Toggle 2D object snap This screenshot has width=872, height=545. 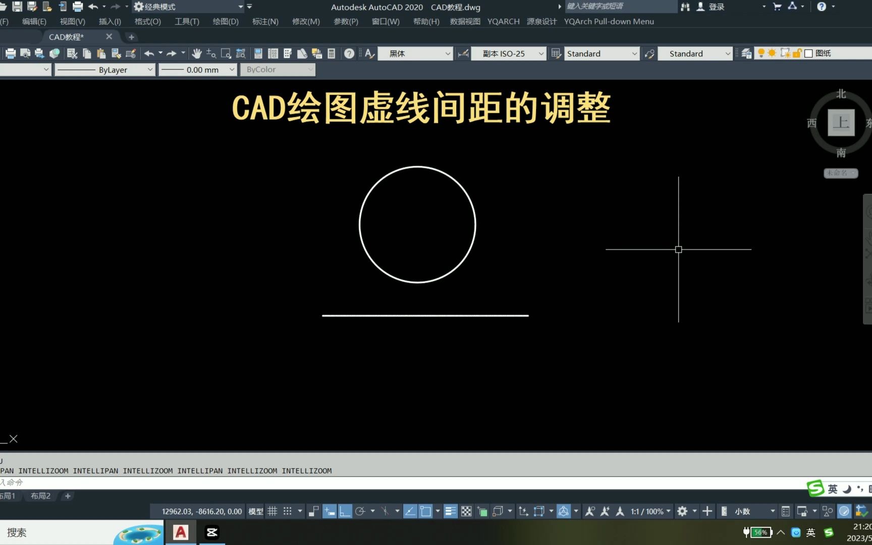[x=425, y=511]
